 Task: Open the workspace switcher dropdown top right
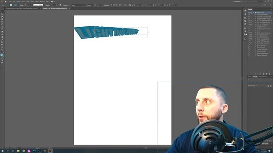(x=238, y=1)
